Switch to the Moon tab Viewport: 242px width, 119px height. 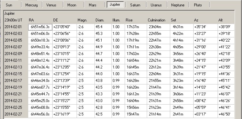point(72,5)
